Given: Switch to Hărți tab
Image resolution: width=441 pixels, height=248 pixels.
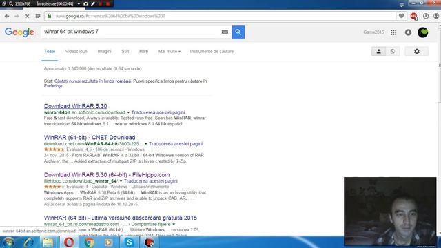Looking at the screenshot, I should (144, 52).
